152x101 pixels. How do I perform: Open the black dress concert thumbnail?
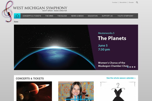click(118, 91)
